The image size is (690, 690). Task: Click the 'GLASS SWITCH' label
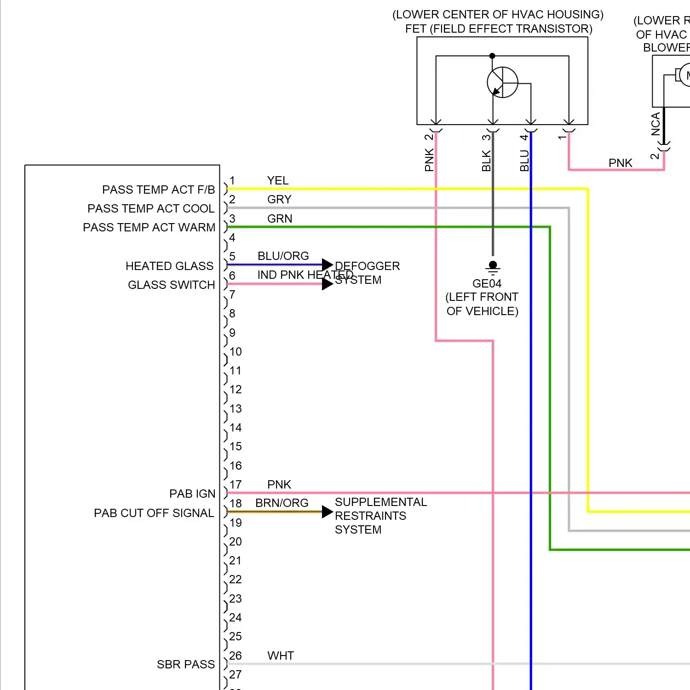(172, 285)
